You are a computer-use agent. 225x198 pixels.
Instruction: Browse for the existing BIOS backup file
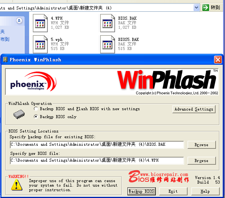coord(202,145)
